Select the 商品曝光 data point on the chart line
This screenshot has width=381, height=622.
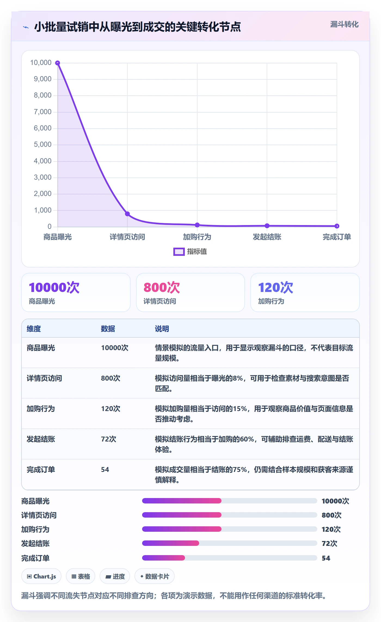pos(58,63)
